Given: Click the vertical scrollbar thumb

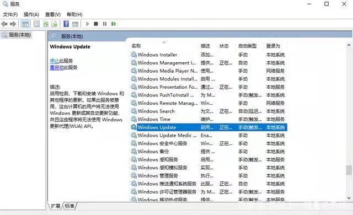Looking at the screenshot, I should 349,170.
